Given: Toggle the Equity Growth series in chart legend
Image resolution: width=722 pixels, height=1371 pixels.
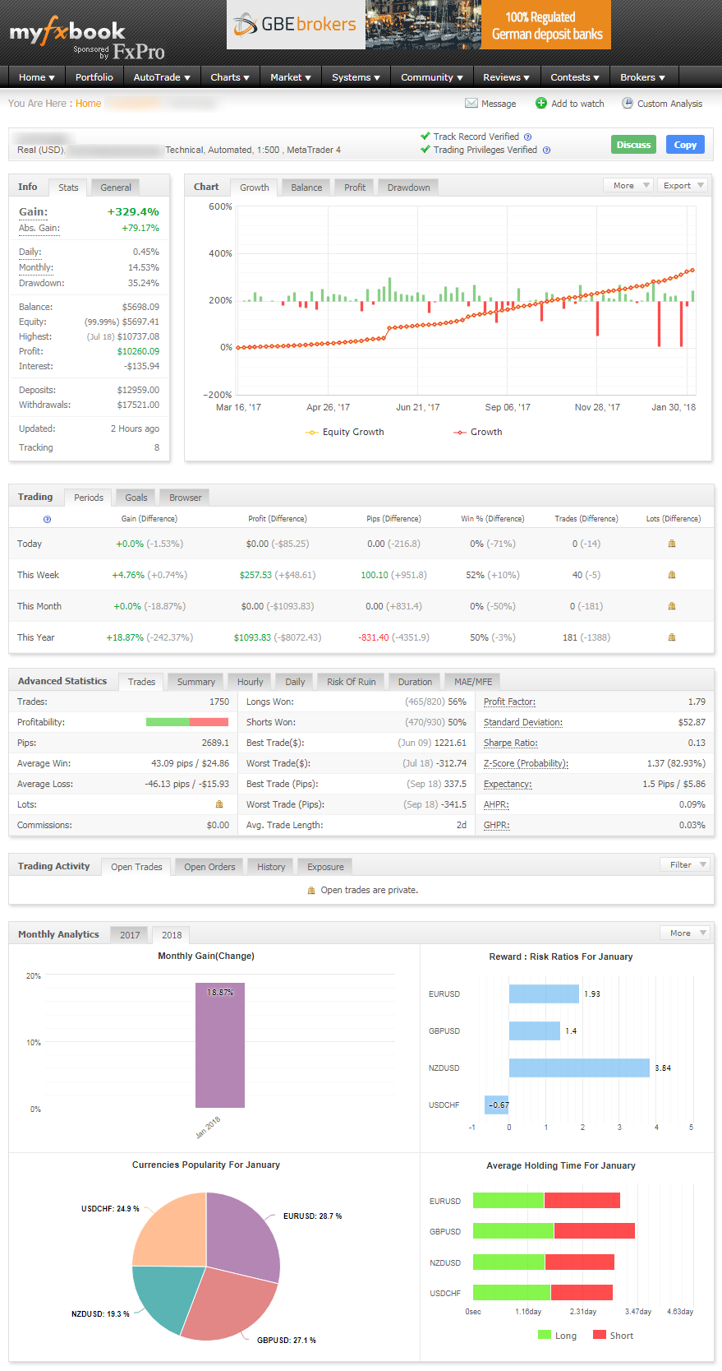Looking at the screenshot, I should coord(345,432).
